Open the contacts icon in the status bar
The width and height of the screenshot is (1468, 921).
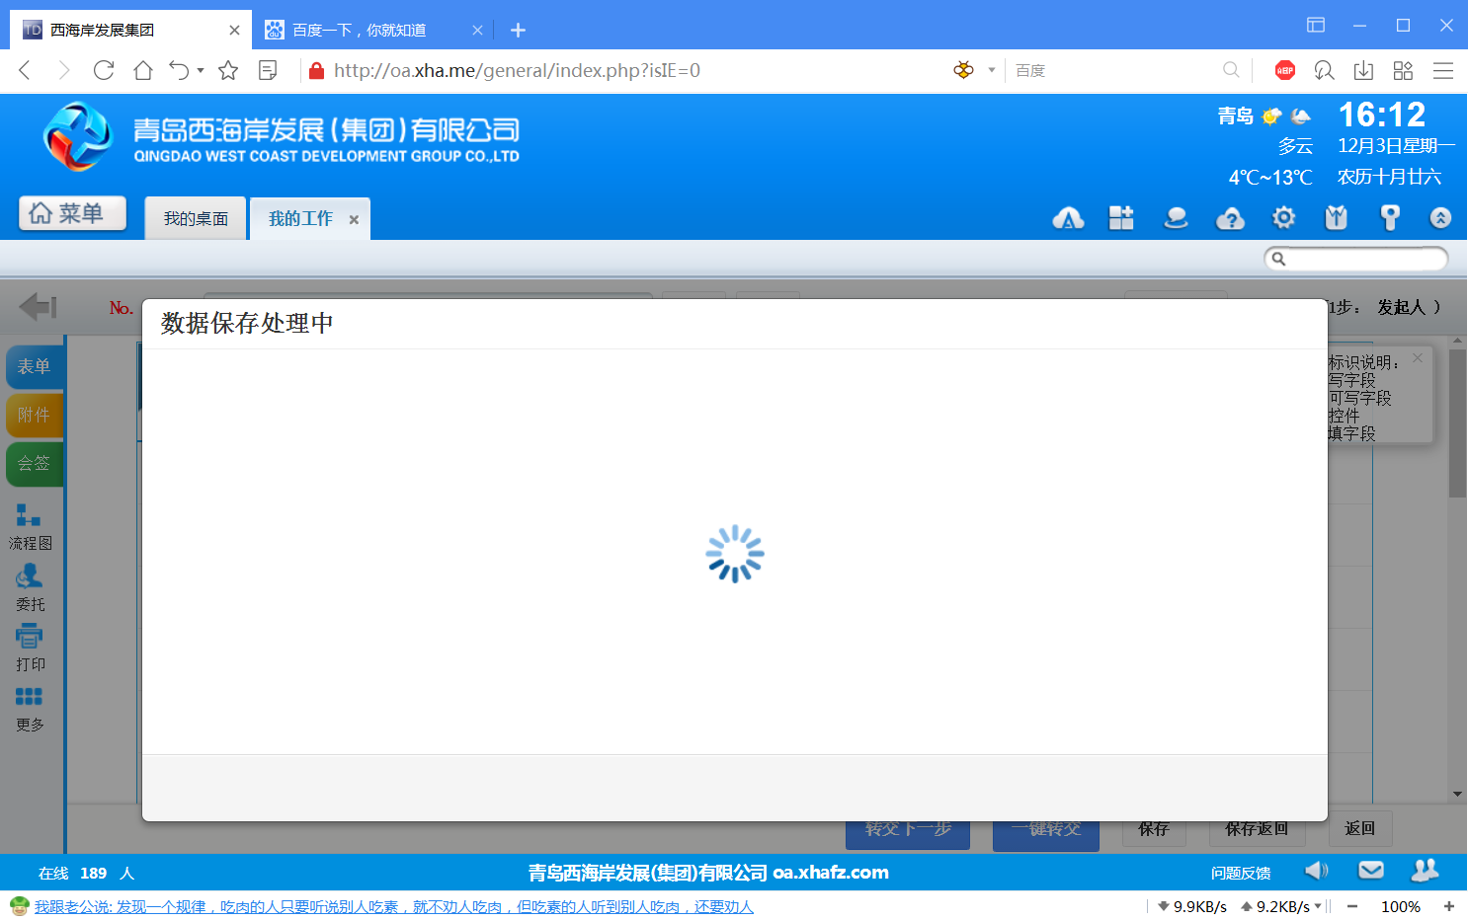tap(1425, 871)
